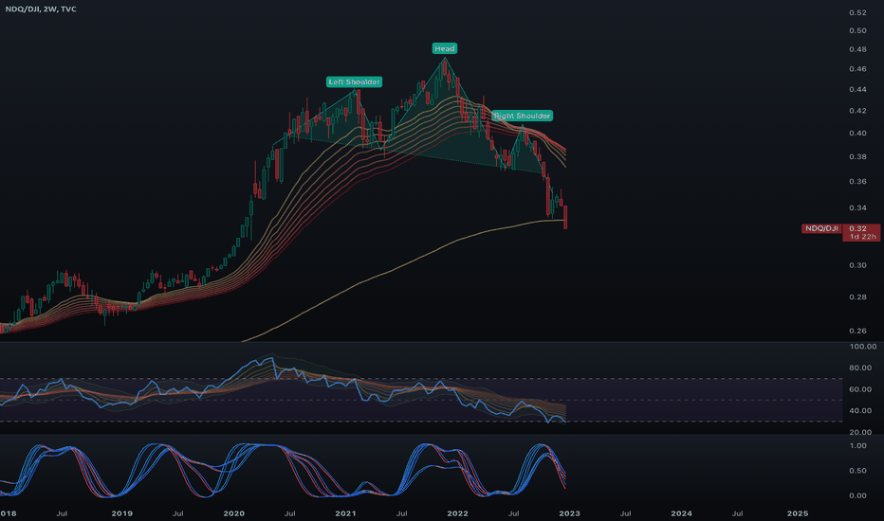Screen dimensions: 884x521
Task: Click the 2020 time axis label
Action: point(234,513)
